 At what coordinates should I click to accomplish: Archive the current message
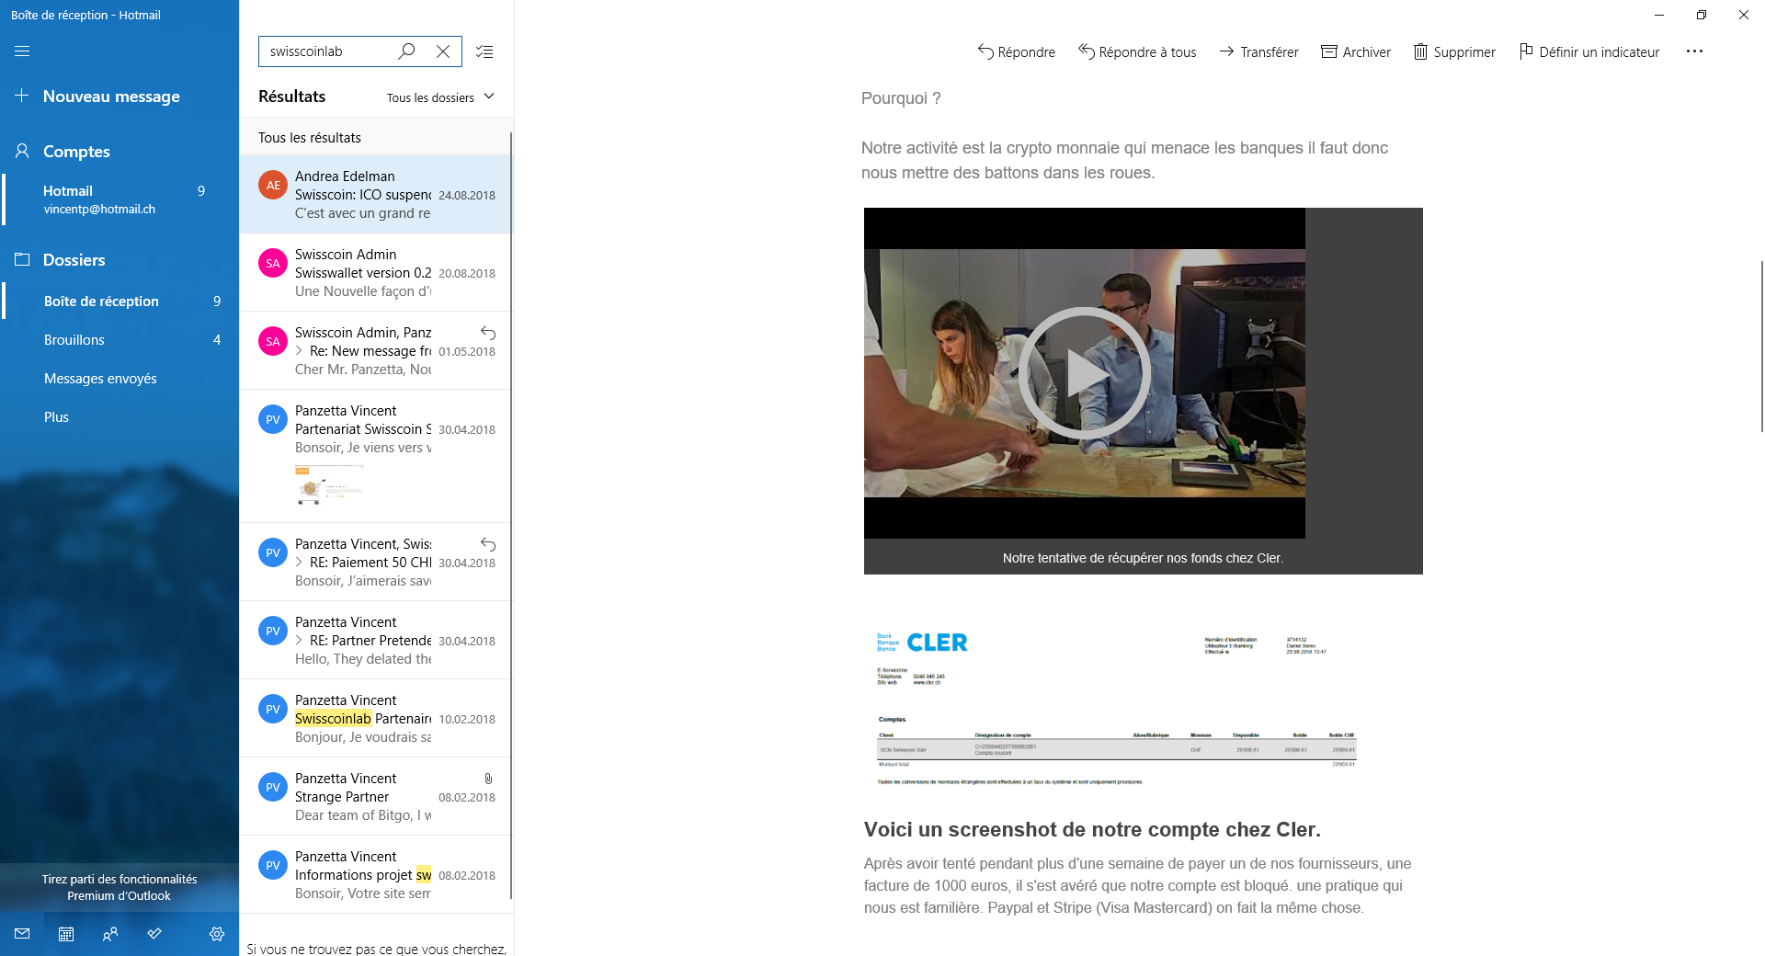click(1356, 52)
